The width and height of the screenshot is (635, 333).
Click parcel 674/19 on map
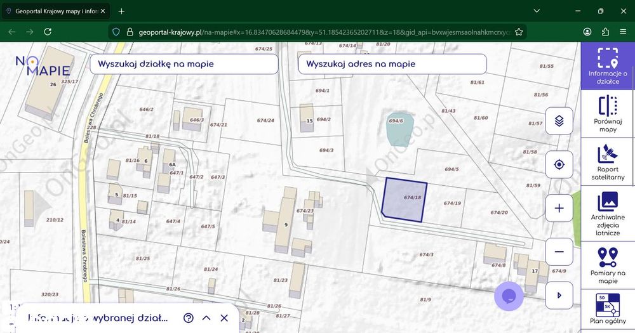coord(452,204)
